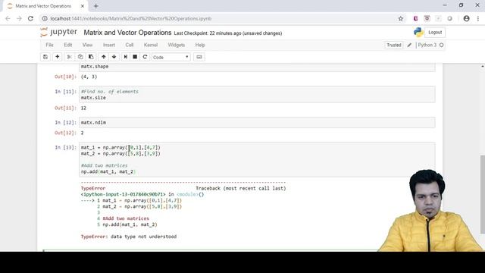Click 'TypeError: data type not understood' message
Viewport: 485px width, 273px height.
[129, 237]
